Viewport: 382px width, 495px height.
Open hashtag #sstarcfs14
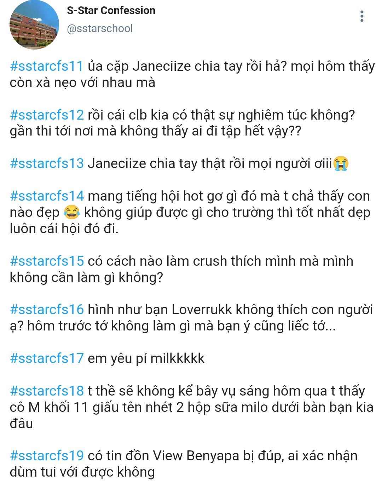[47, 196]
